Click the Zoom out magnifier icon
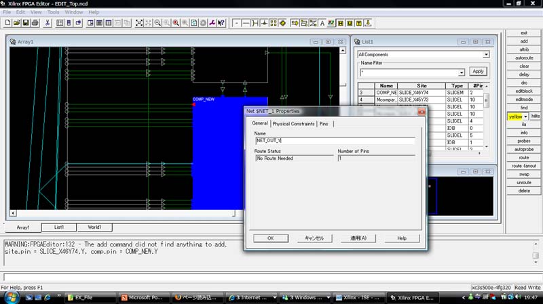Screen dimensions: 543x304 pos(157,23)
